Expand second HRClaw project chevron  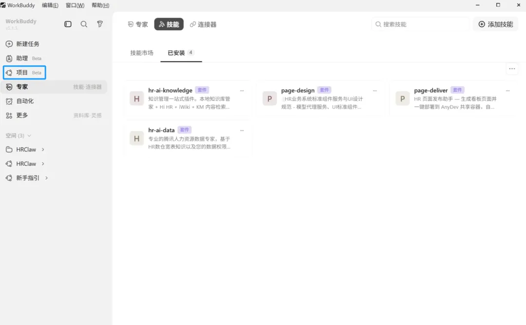pos(43,164)
